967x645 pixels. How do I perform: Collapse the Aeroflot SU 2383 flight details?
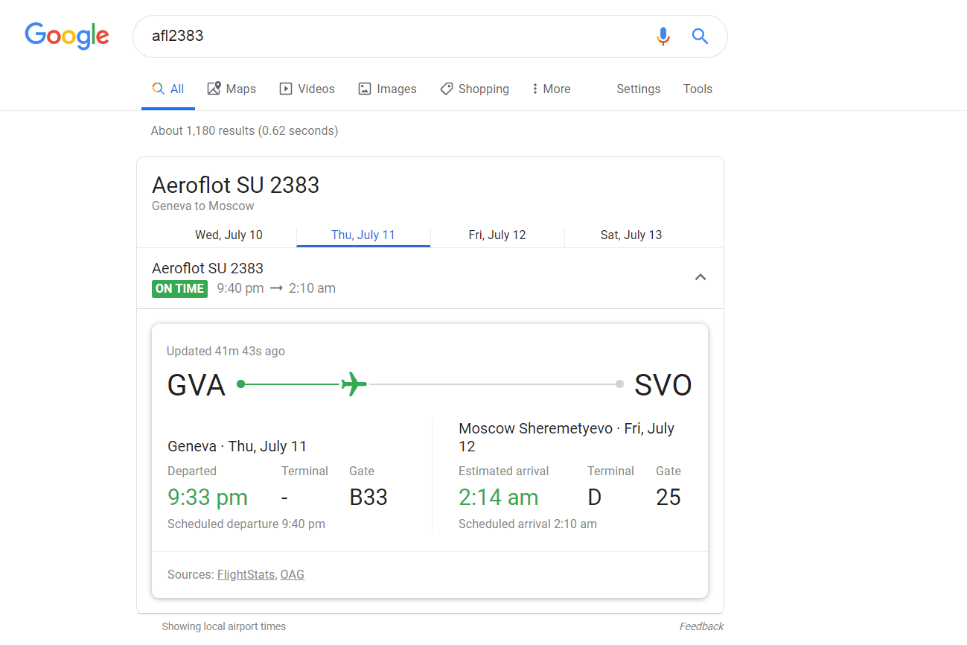[x=700, y=277]
